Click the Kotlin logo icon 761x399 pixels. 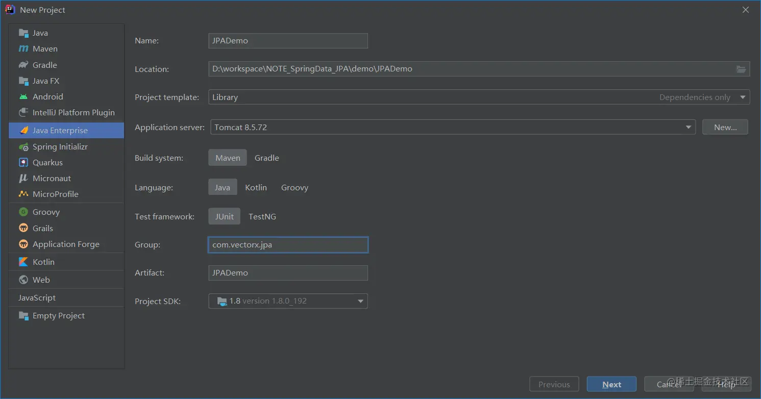coord(23,262)
